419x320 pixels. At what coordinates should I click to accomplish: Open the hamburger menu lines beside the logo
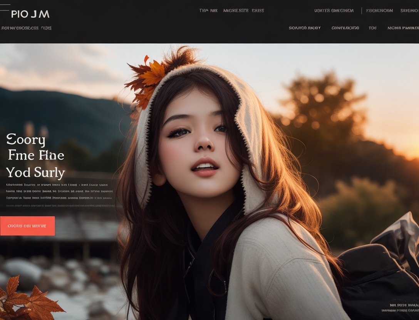[5, 8]
